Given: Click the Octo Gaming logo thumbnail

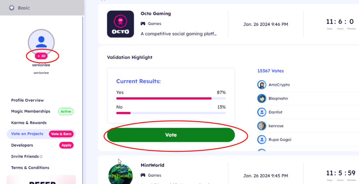Looking at the screenshot, I should click(x=120, y=24).
